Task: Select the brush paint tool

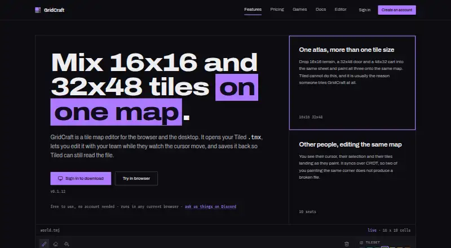Action: point(44,244)
